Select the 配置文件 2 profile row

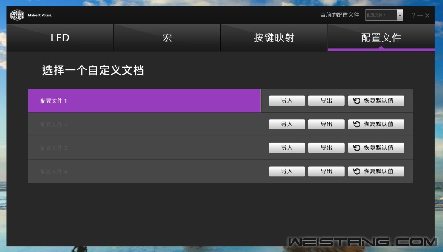tap(144, 124)
